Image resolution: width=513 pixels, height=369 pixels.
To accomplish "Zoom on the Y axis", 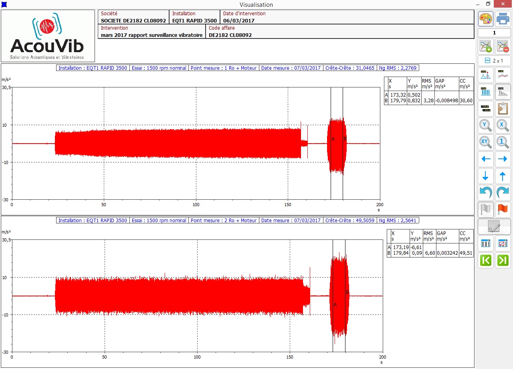I will click(486, 126).
